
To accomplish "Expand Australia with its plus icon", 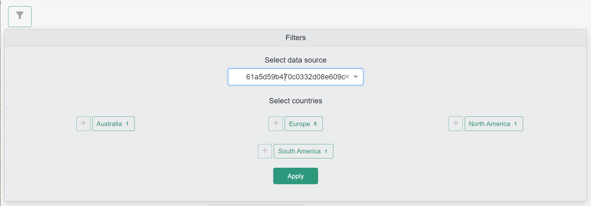I will click(x=83, y=124).
